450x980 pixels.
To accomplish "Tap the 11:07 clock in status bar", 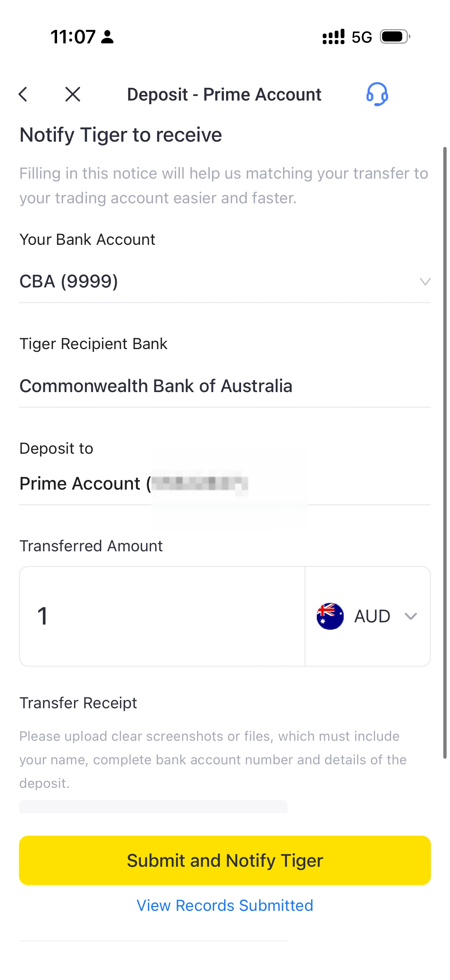I will (x=73, y=37).
